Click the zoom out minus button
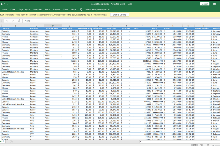Viewport: 220px width, 146px height. click(213, 145)
